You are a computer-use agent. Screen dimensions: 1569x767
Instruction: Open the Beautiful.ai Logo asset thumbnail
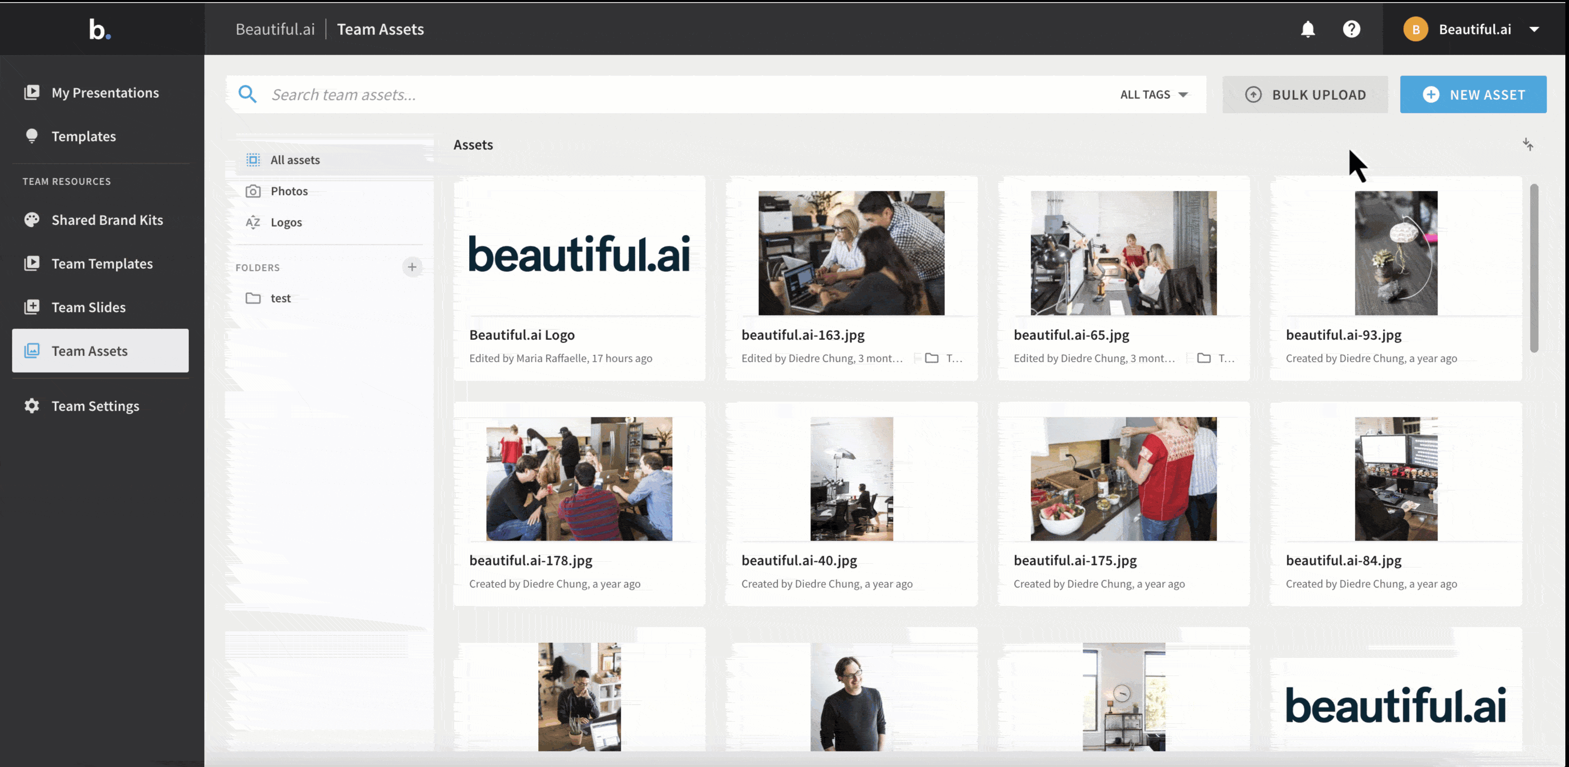pos(579,254)
